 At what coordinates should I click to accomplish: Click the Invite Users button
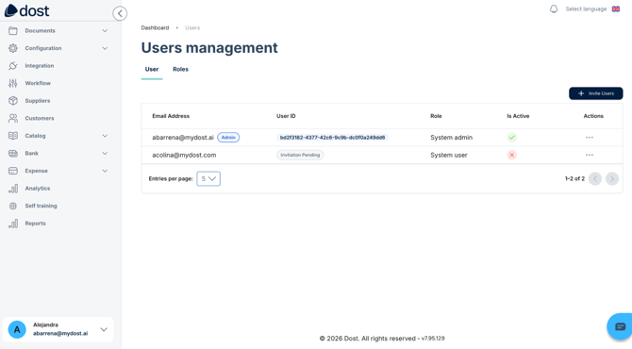coord(596,93)
